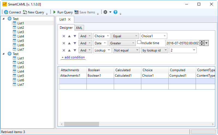Screen dimensions: 218x135
Task: Increase date with the up spinner arrow
Action: click(x=202, y=42)
